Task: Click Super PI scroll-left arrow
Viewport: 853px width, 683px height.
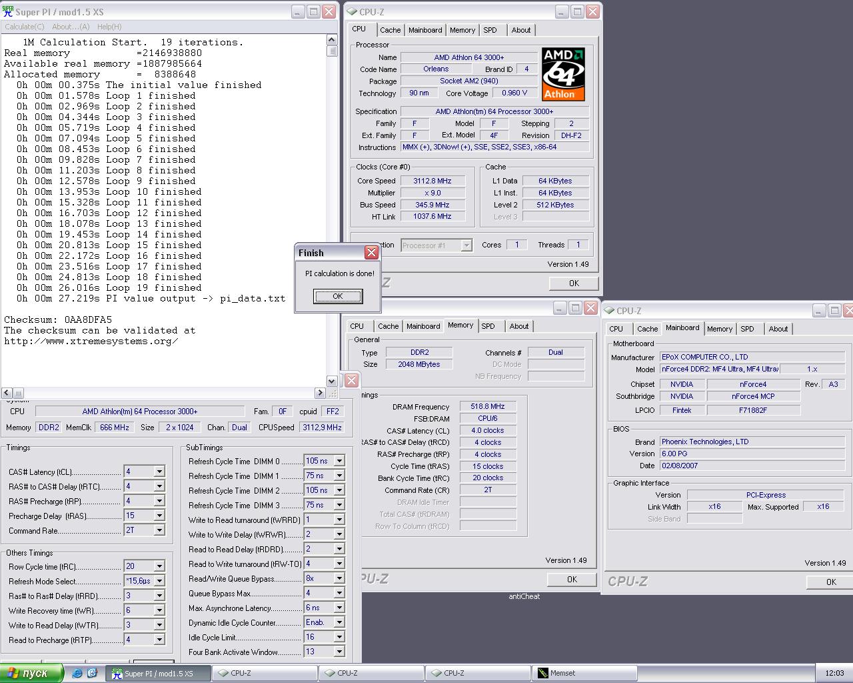Action: click(x=7, y=393)
